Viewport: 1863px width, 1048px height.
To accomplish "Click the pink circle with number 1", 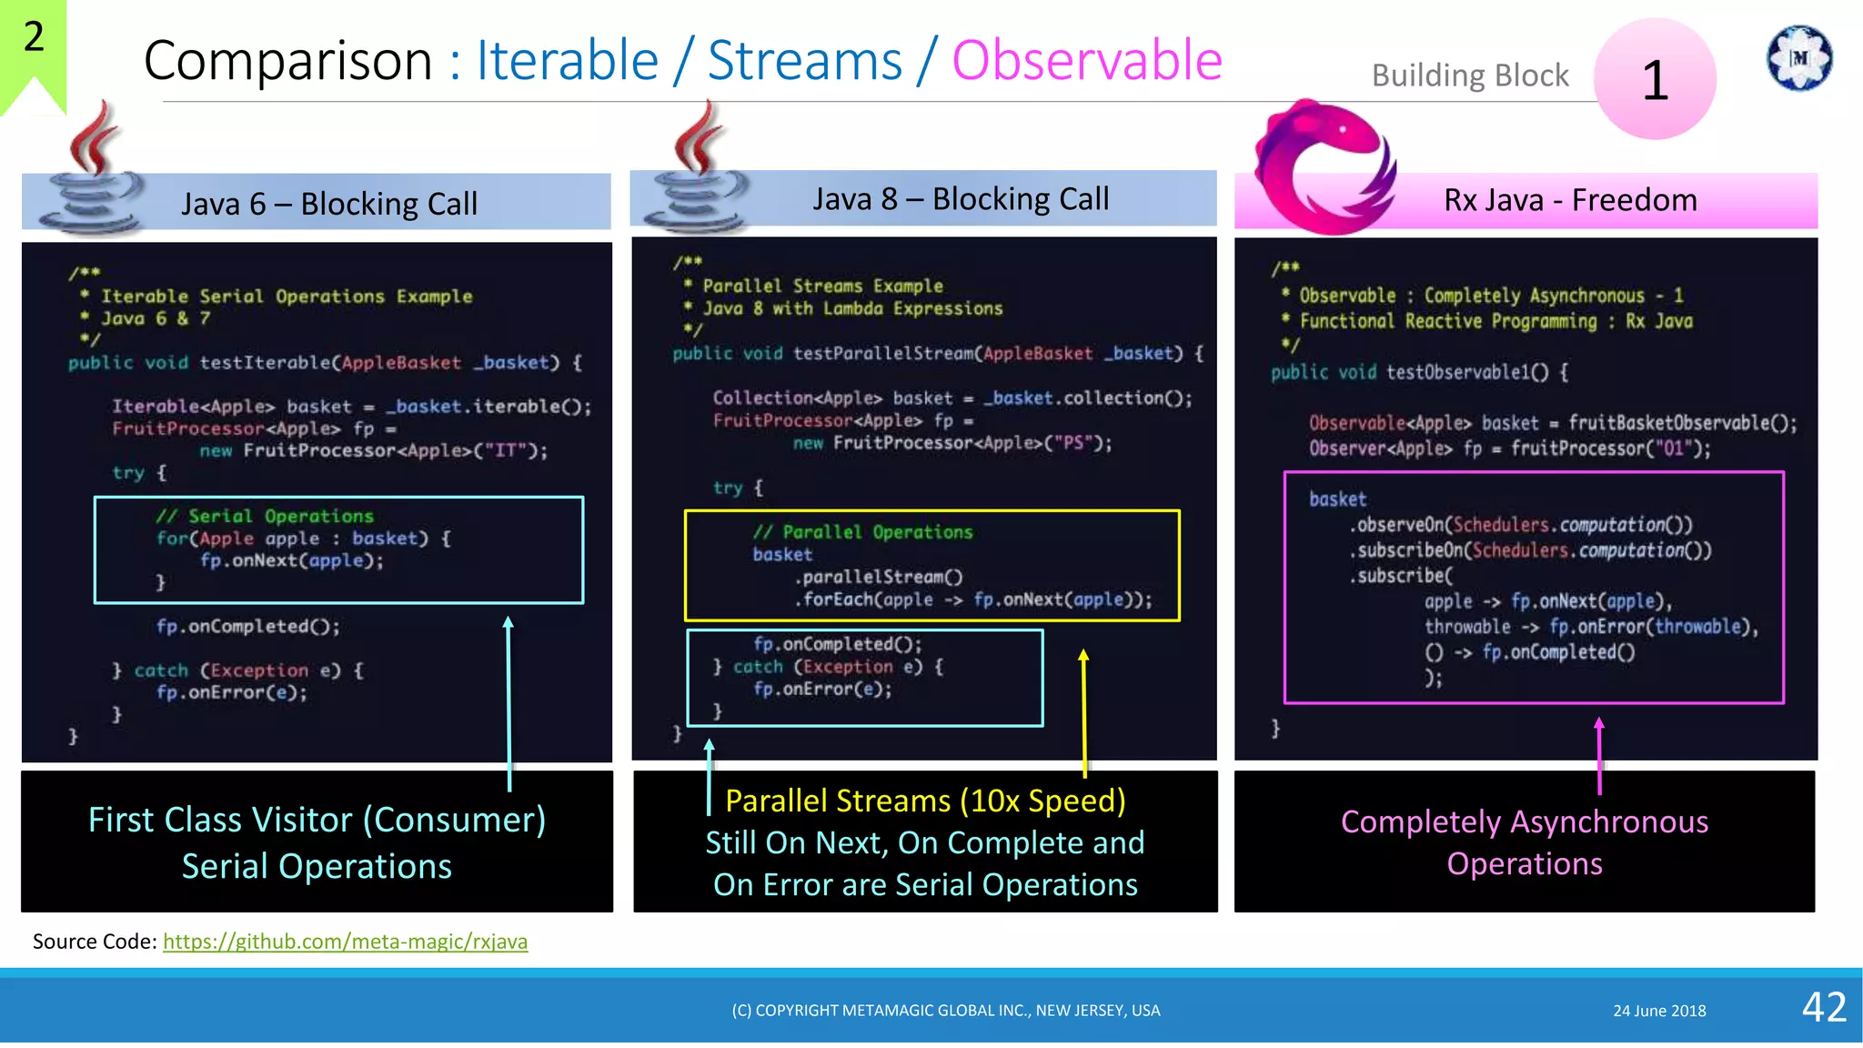I will click(1655, 80).
